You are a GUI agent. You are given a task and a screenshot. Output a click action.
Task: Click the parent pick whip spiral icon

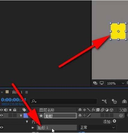(121, 115)
